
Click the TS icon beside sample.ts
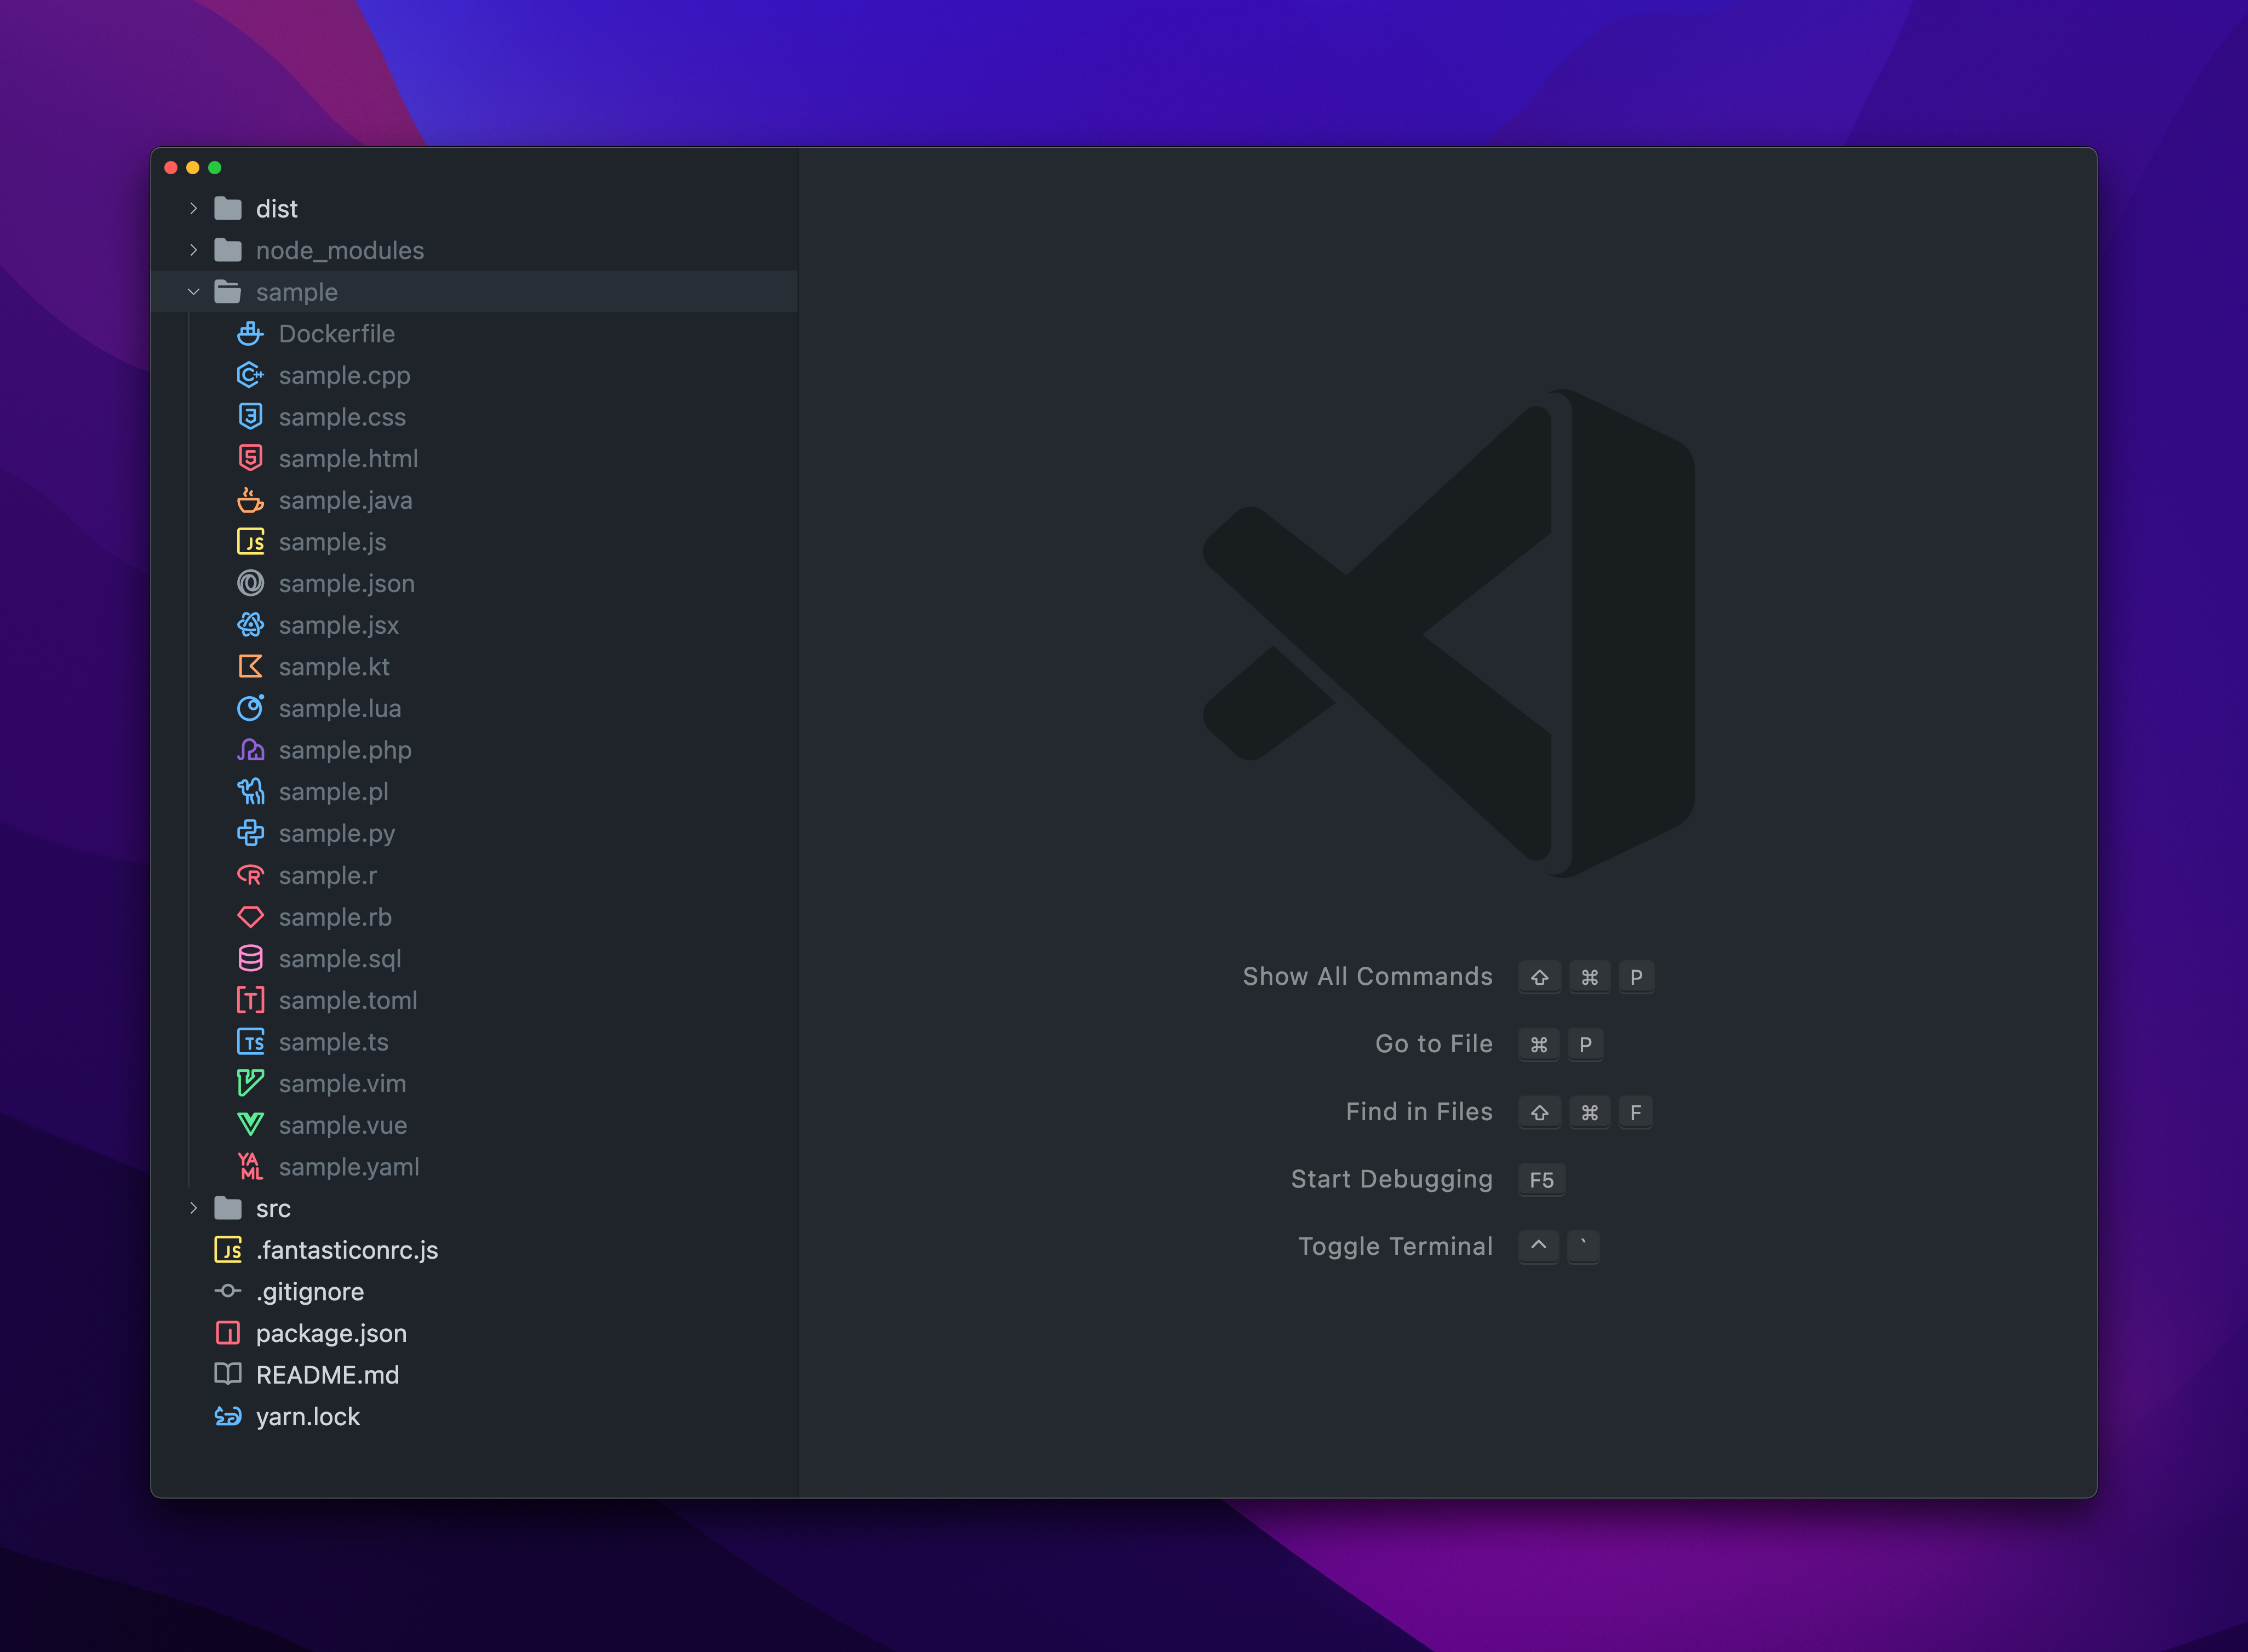pyautogui.click(x=250, y=1042)
